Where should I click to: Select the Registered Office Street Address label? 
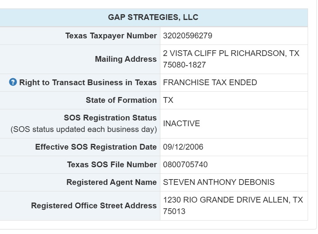pos(94,206)
